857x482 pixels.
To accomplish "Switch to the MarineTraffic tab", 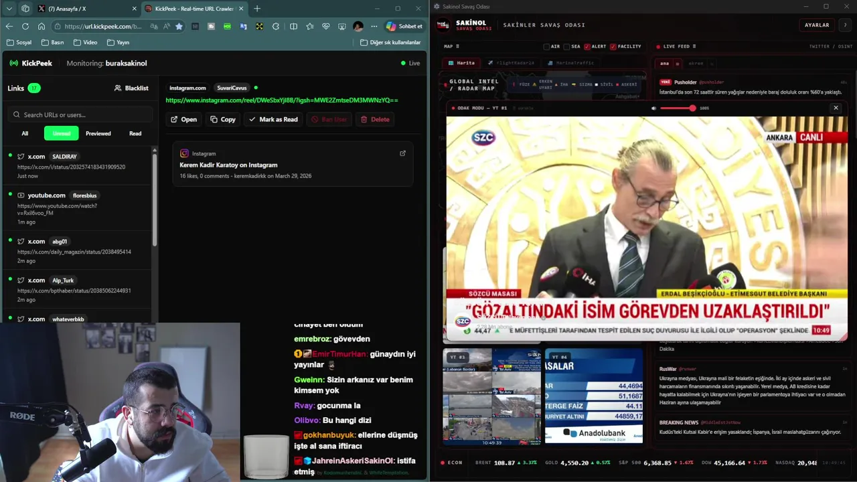I will tap(570, 63).
